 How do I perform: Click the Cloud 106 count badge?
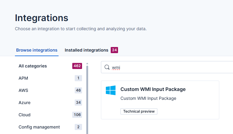click(x=77, y=115)
